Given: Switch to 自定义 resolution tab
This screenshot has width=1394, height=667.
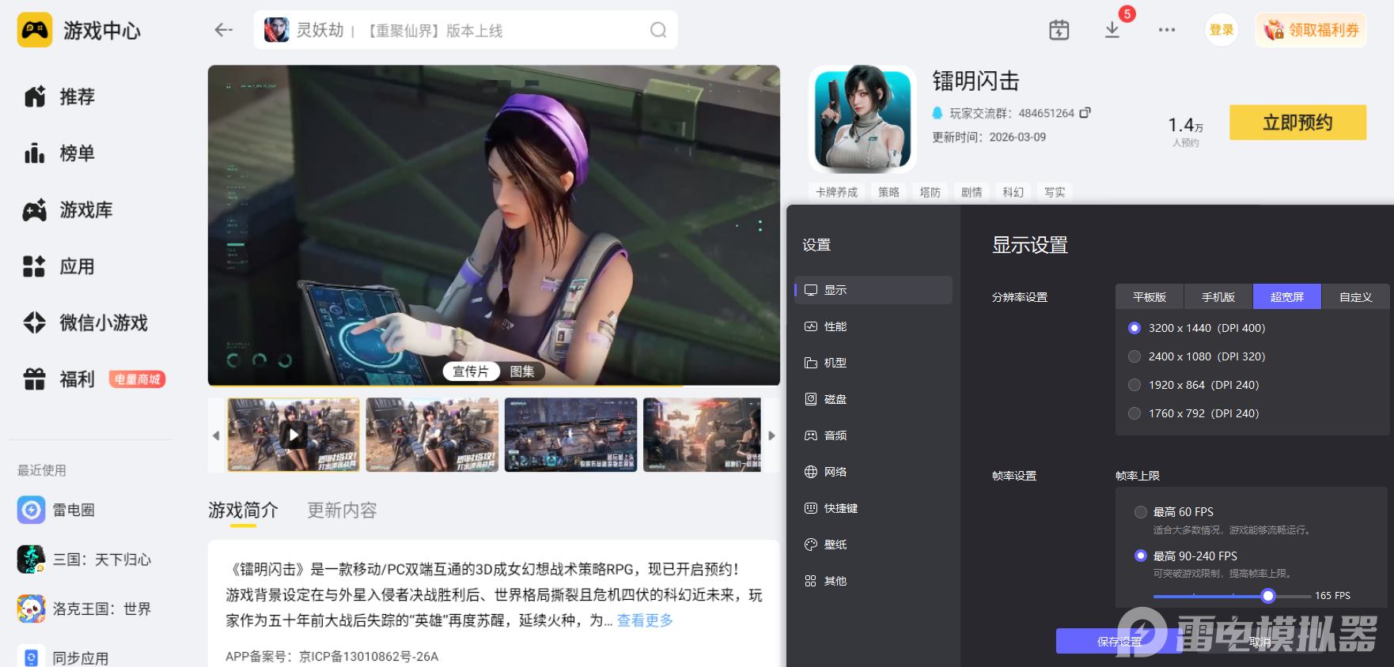Looking at the screenshot, I should pyautogui.click(x=1356, y=296).
